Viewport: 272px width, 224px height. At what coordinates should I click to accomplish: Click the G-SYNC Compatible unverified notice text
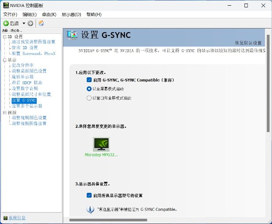(137, 210)
